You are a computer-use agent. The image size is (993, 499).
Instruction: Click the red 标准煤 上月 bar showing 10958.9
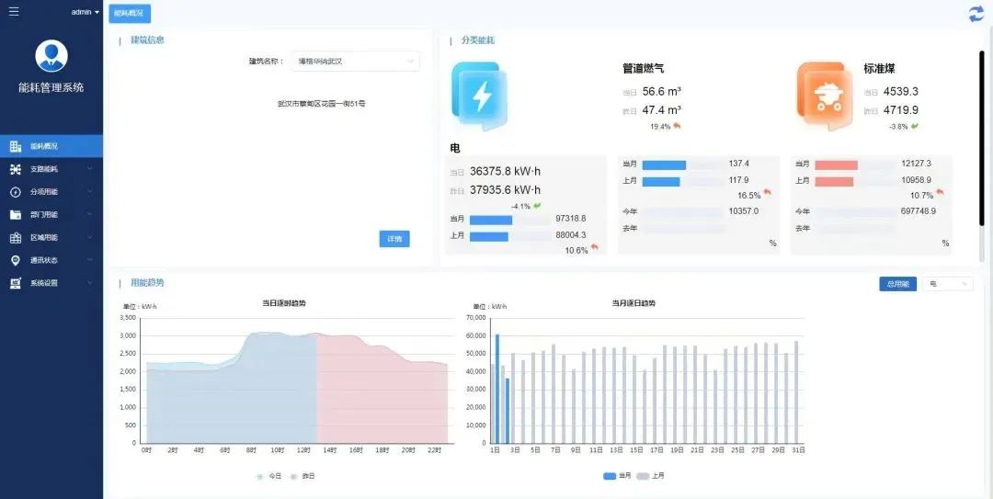tap(834, 182)
